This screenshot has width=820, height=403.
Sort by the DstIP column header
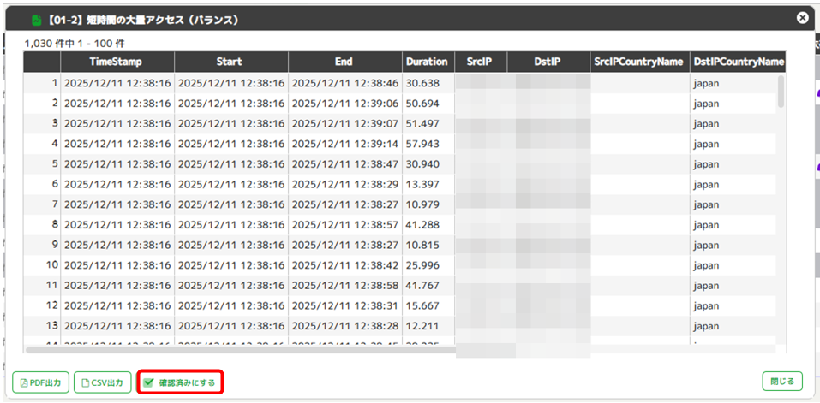548,62
